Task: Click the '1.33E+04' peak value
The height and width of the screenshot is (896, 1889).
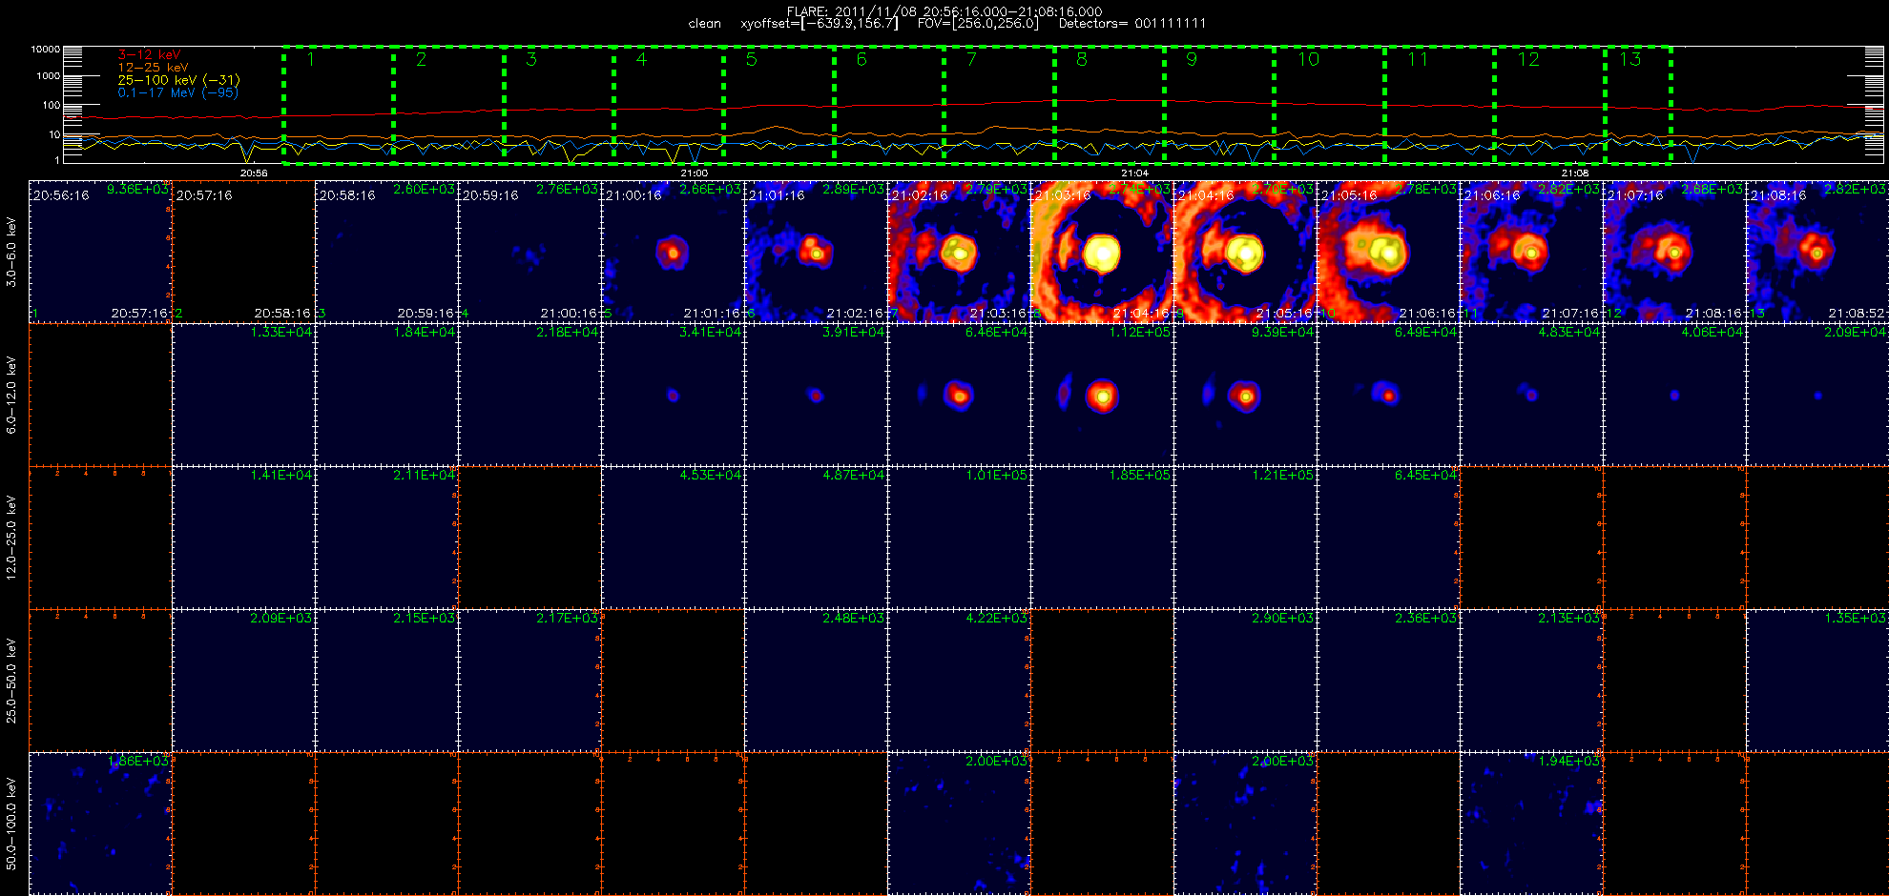Action: [x=280, y=333]
